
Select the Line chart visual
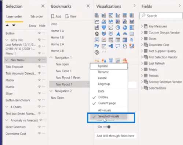click(97, 22)
